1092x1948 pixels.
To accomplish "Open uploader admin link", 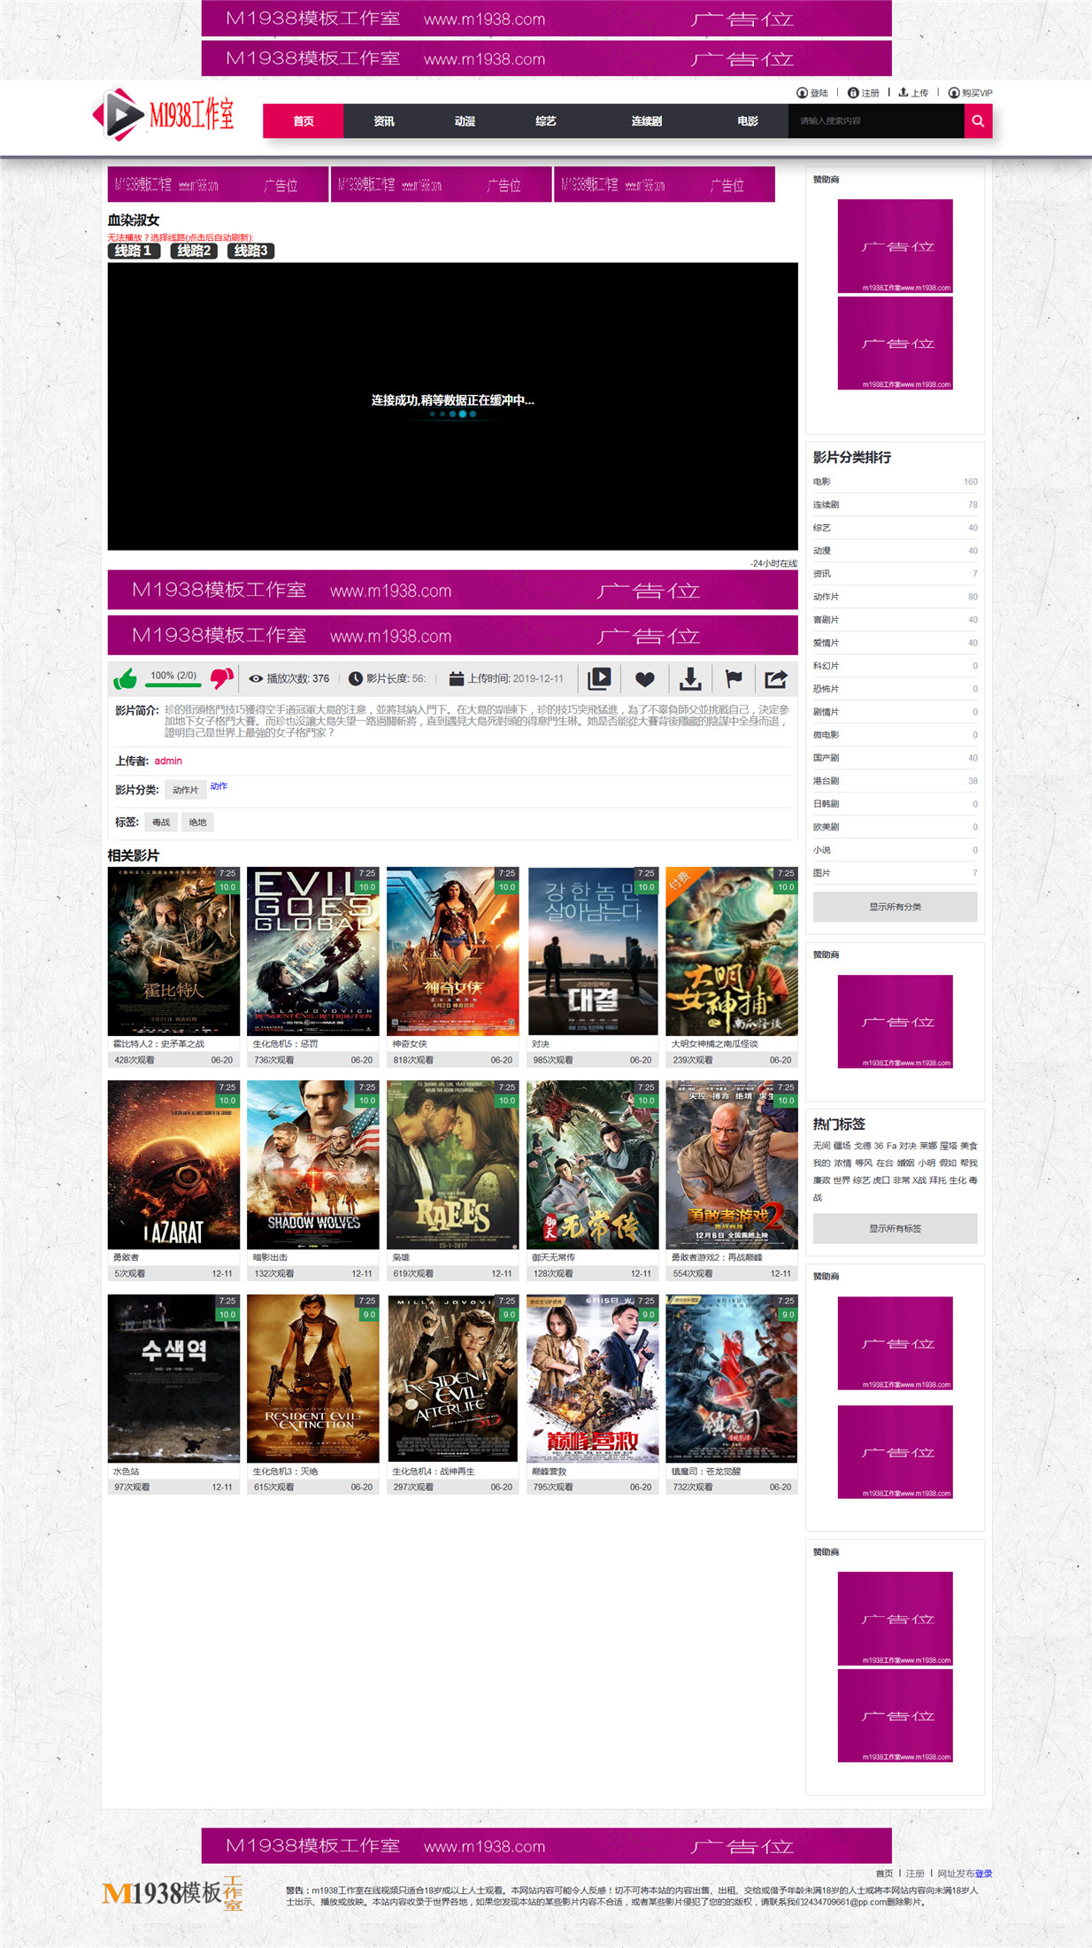I will [x=168, y=761].
